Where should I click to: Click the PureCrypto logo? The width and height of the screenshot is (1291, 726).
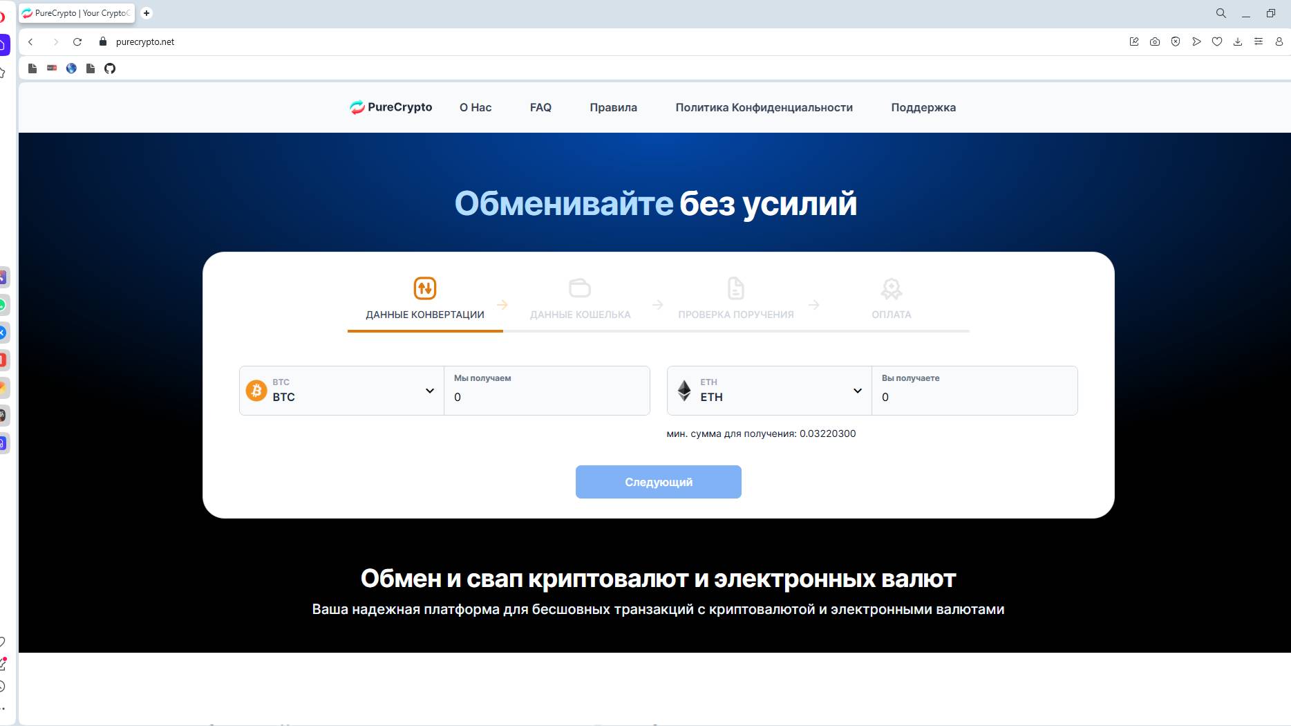390,107
